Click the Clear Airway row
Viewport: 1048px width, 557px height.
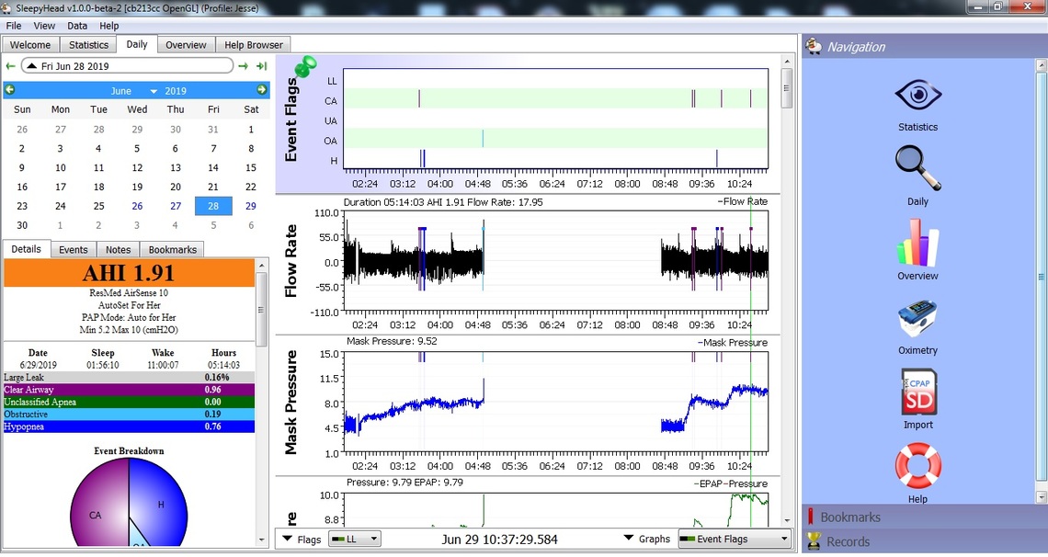[129, 390]
